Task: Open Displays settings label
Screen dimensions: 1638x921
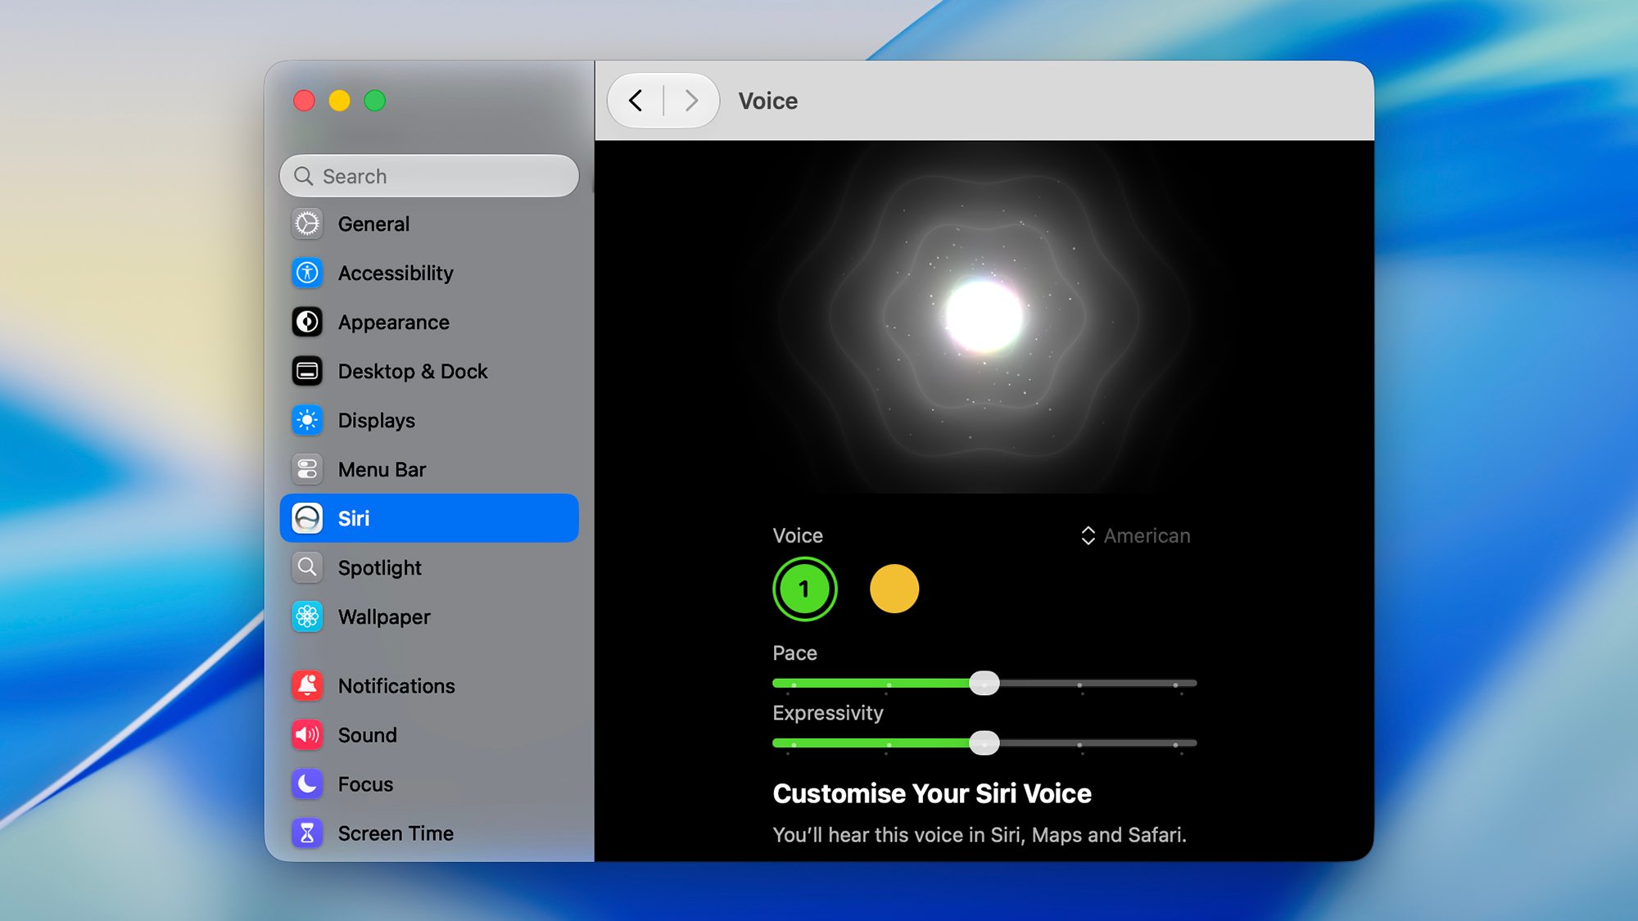Action: [377, 421]
